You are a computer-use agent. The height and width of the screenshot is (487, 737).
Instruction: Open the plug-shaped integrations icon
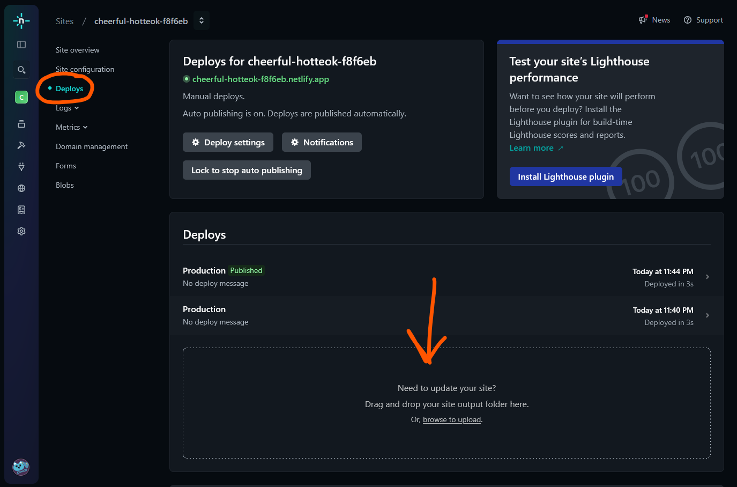(21, 167)
